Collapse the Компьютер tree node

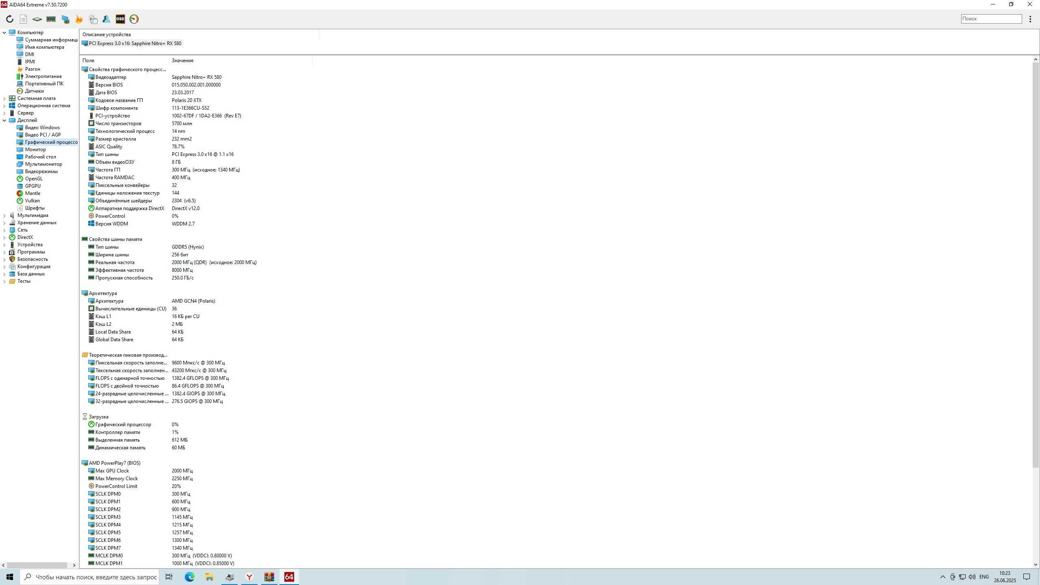tap(4, 32)
